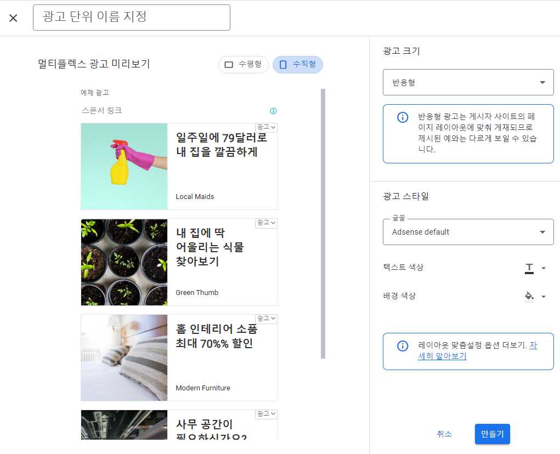The image size is (560, 454).
Task: Open the 광고 badge dropdown on the Local Maids ad
Action: tap(266, 127)
